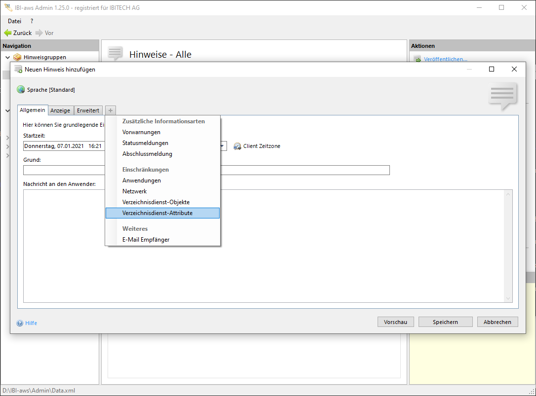The height and width of the screenshot is (396, 536).
Task: Click the Client Zeitzone clock icon
Action: (237, 146)
